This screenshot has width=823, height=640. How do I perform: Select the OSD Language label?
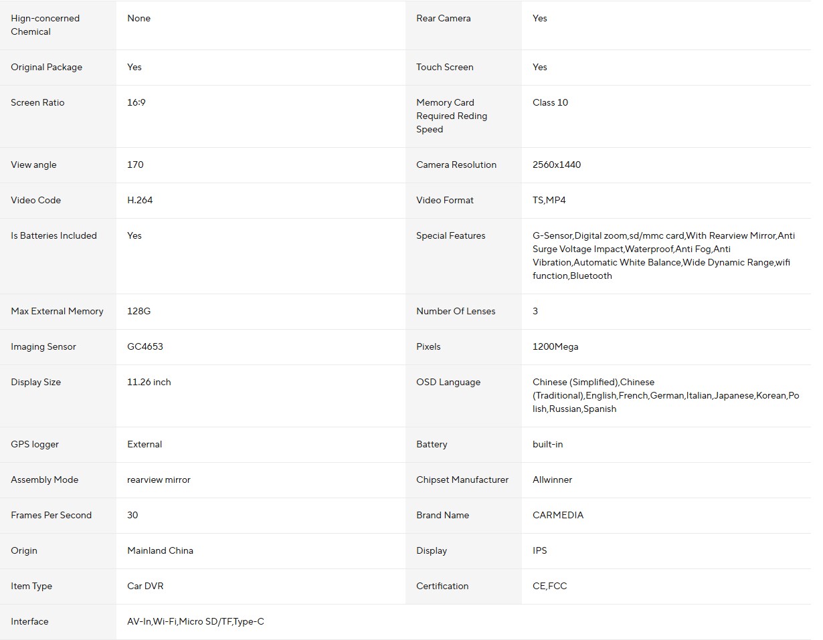point(448,382)
